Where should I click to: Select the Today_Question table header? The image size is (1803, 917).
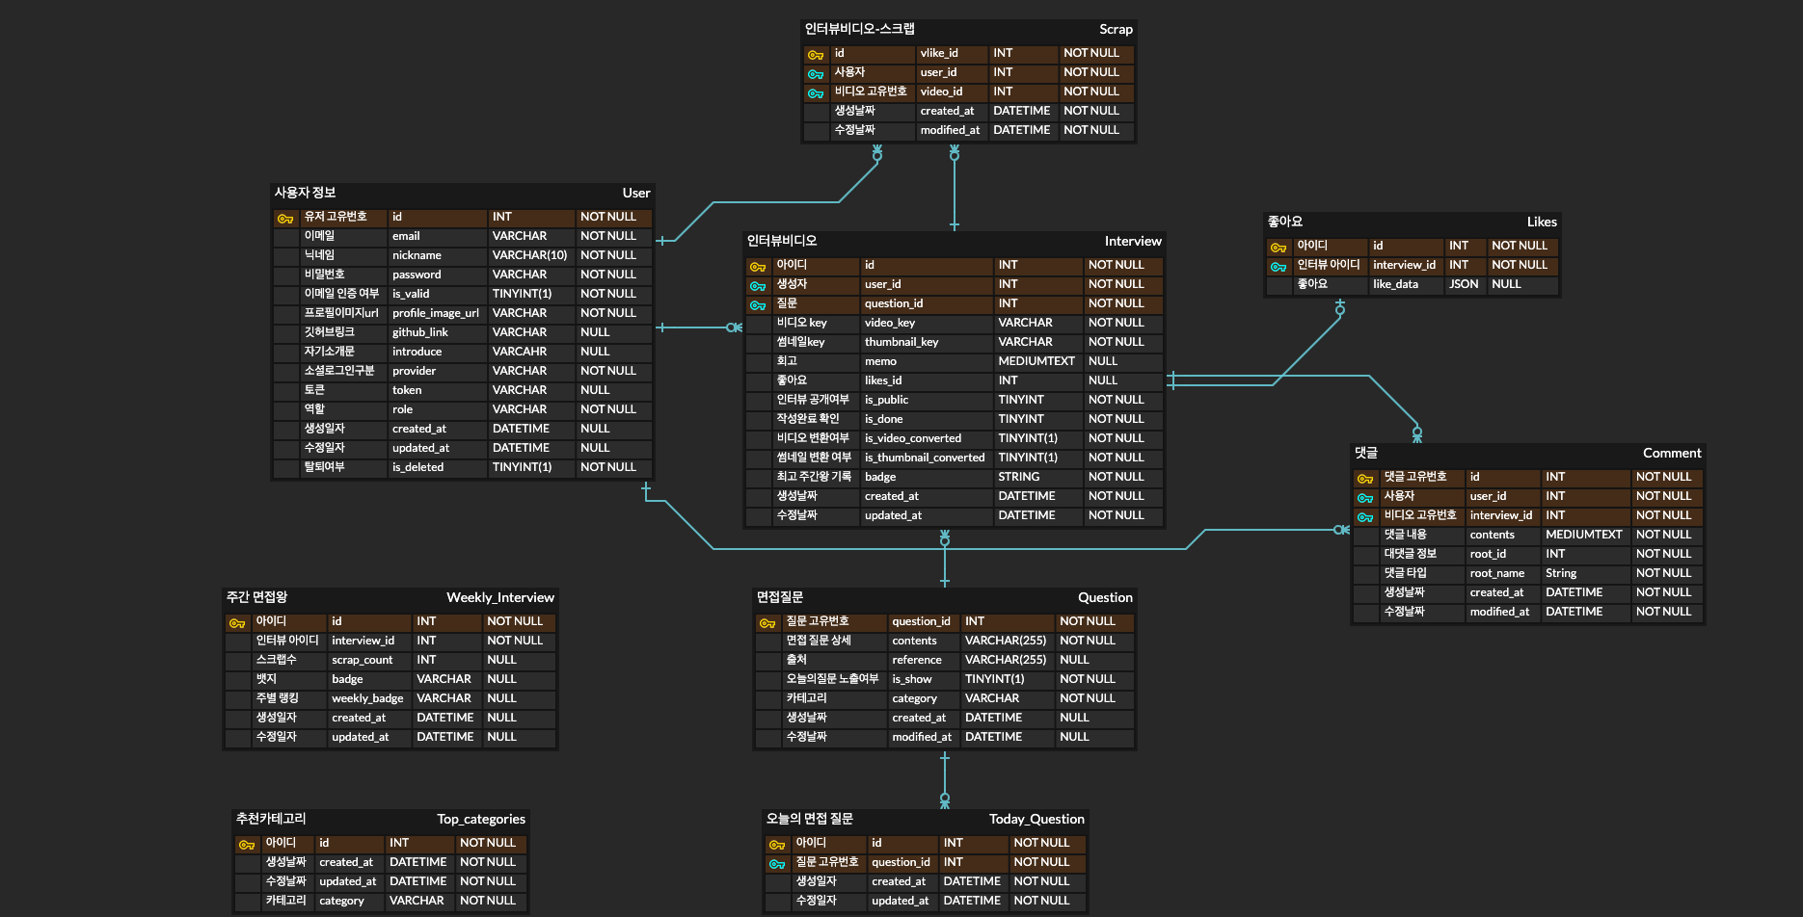(x=926, y=819)
